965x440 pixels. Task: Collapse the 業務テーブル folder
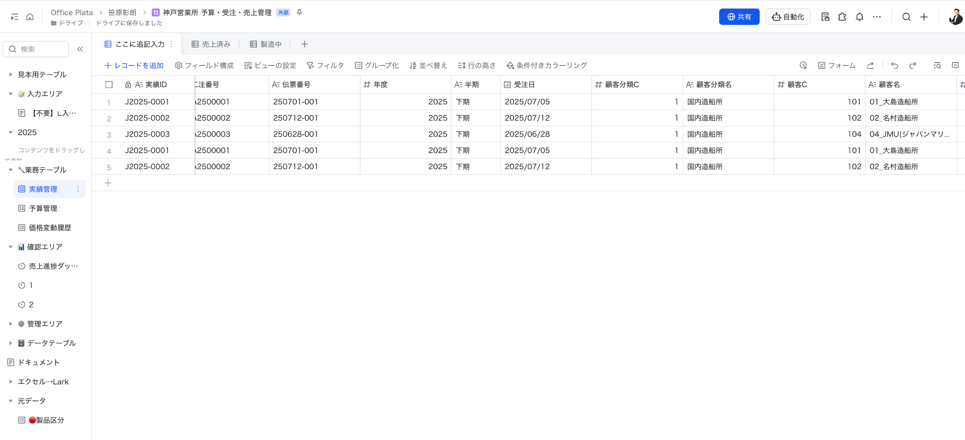[x=11, y=170]
